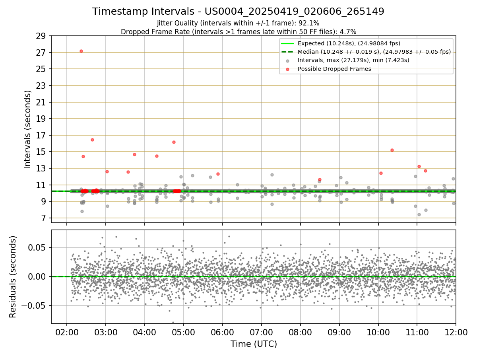477x358 pixels.
Task: Click the x-axis tick label '05:00'
Action: coord(183,332)
